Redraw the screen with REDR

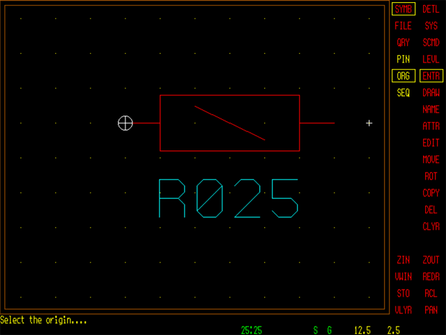point(431,276)
